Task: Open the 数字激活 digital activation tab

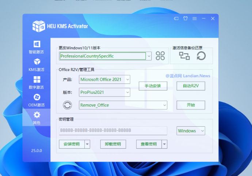Action: [37, 83]
